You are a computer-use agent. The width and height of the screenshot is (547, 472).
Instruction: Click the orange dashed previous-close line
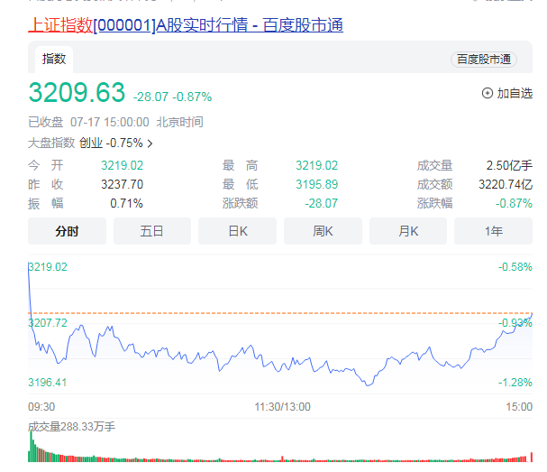pos(270,313)
